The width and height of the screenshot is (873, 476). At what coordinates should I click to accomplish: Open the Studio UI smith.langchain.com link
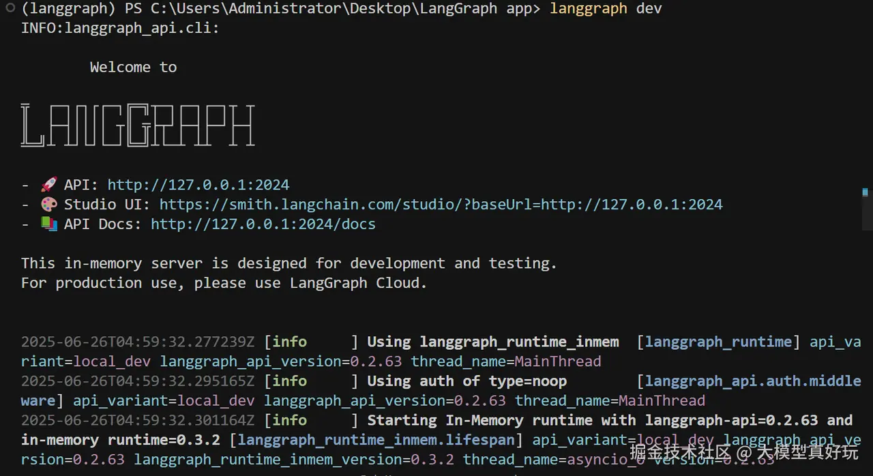pyautogui.click(x=441, y=205)
